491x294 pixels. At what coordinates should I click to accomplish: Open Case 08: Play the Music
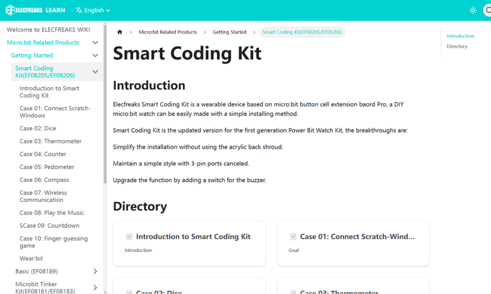point(52,213)
